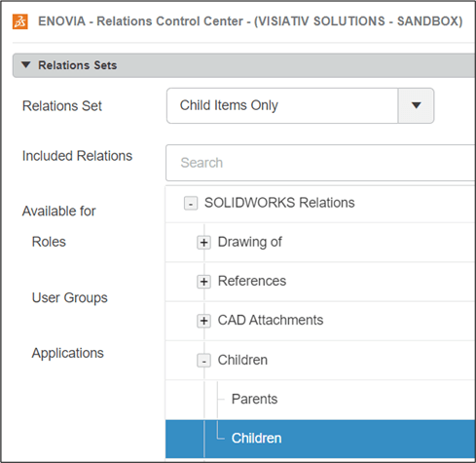This screenshot has height=463, width=476.
Task: Open the Relations Set dropdown arrow
Action: pyautogui.click(x=416, y=105)
